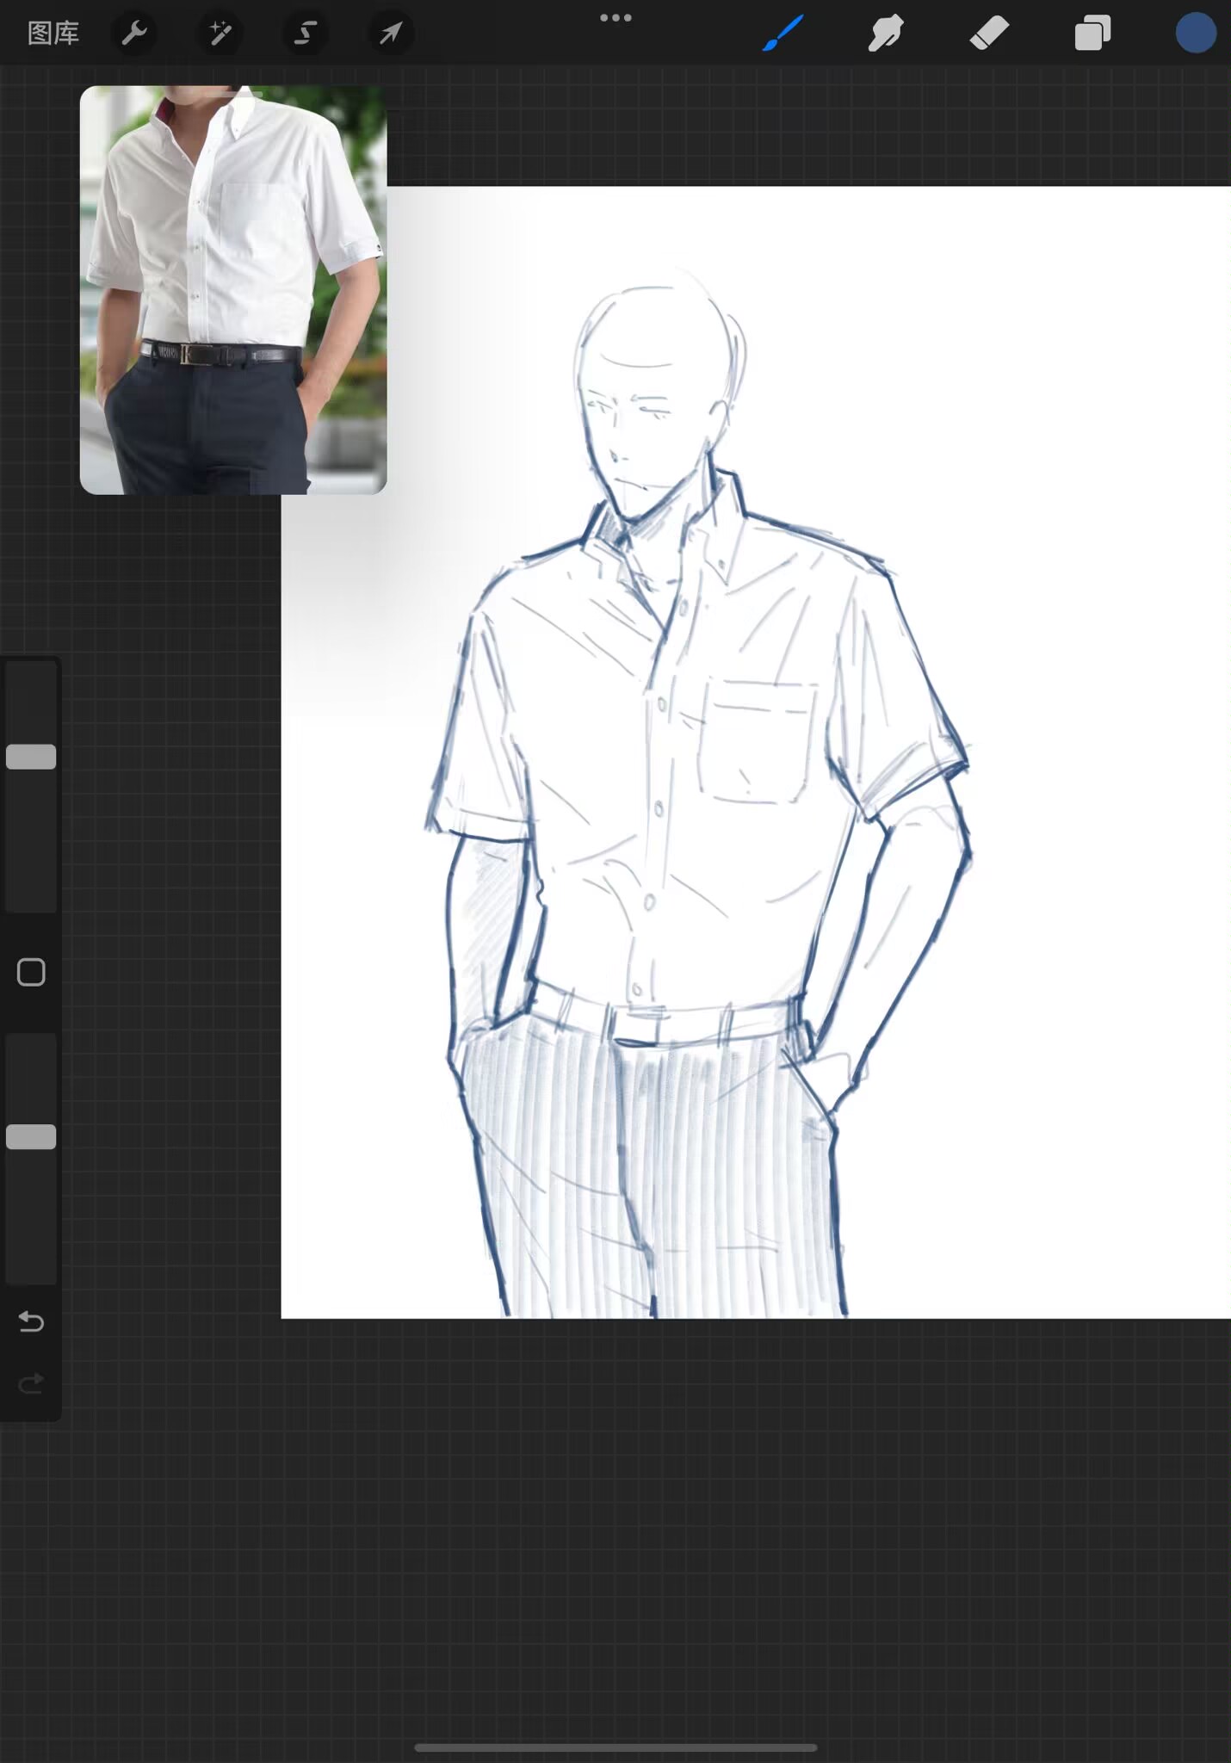Click the brush opacity slider handle
Image resolution: width=1231 pixels, height=1763 pixels.
click(31, 1137)
